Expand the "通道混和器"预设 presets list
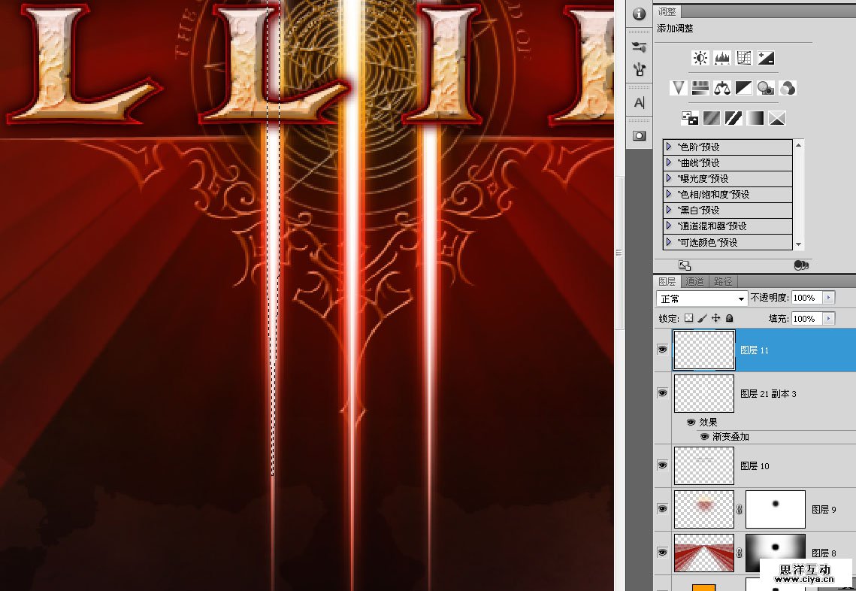This screenshot has width=856, height=591. coord(669,226)
